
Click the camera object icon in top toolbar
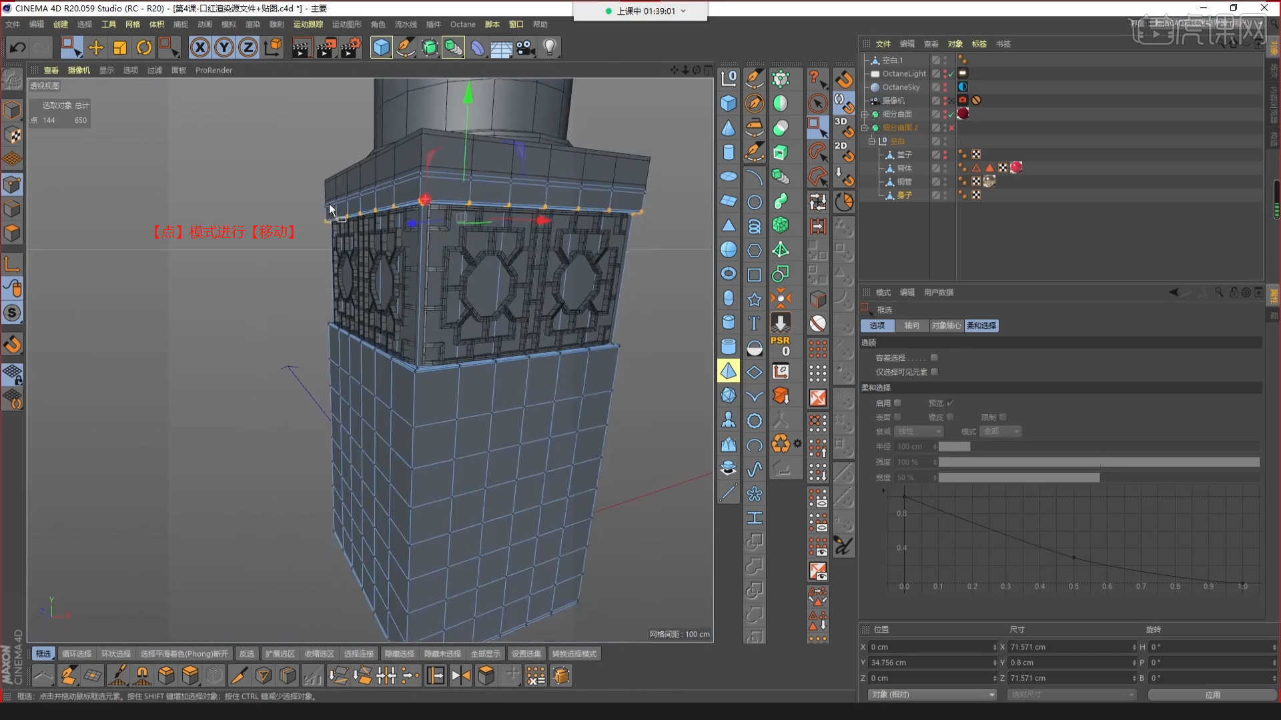click(525, 47)
